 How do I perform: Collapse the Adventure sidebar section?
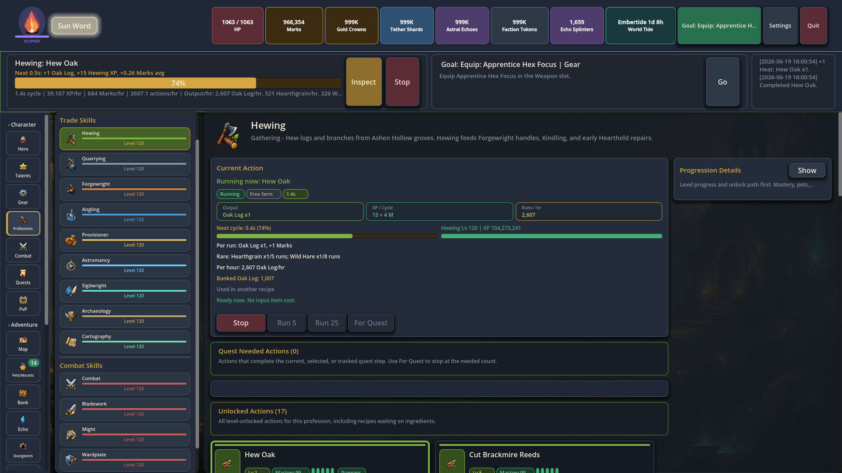(x=23, y=325)
